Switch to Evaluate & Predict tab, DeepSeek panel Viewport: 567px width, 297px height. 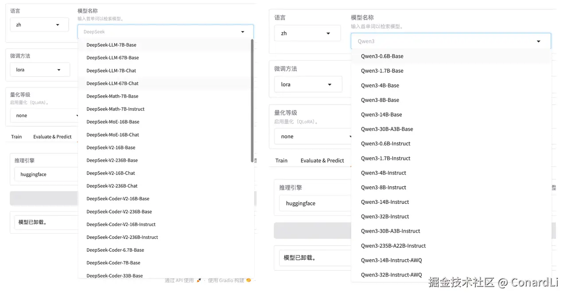click(52, 137)
